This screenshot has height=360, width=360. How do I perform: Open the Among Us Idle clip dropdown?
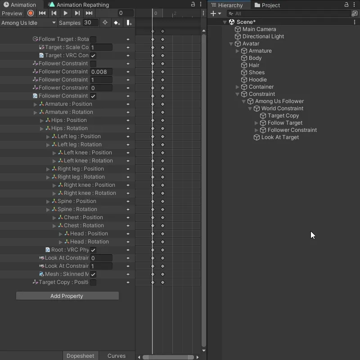pos(28,22)
